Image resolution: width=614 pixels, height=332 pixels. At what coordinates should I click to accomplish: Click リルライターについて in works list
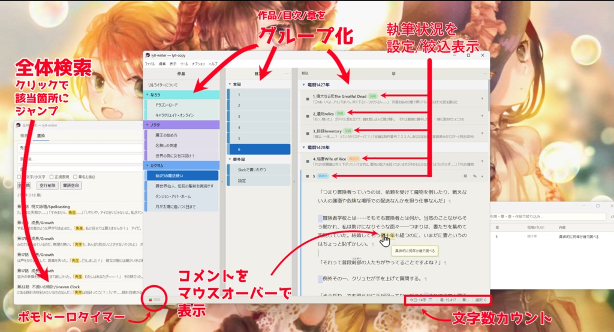tap(182, 85)
